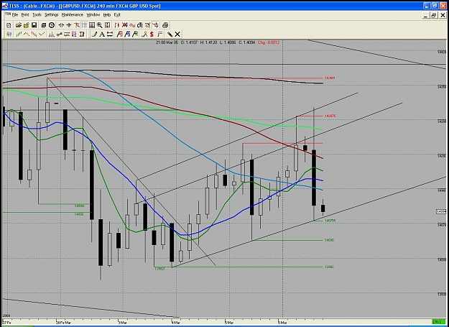The width and height of the screenshot is (449, 327).
Task: Click the pink scribble toolbar icon
Action: (132, 25)
